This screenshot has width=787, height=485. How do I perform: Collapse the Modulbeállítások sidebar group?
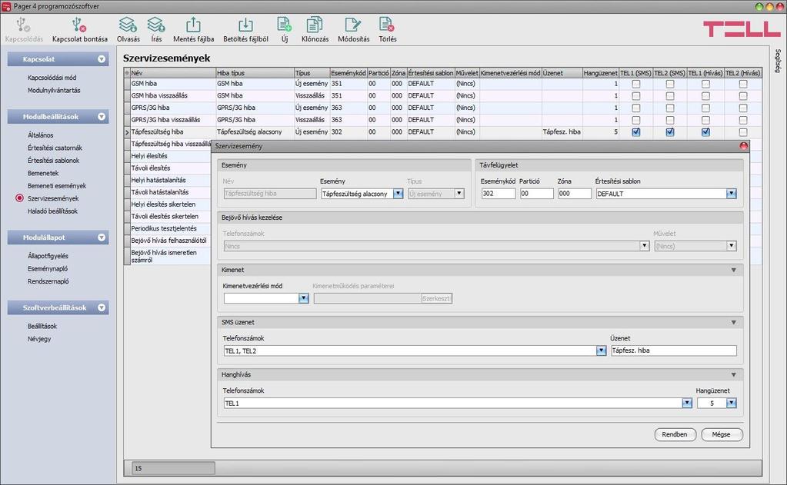[102, 117]
